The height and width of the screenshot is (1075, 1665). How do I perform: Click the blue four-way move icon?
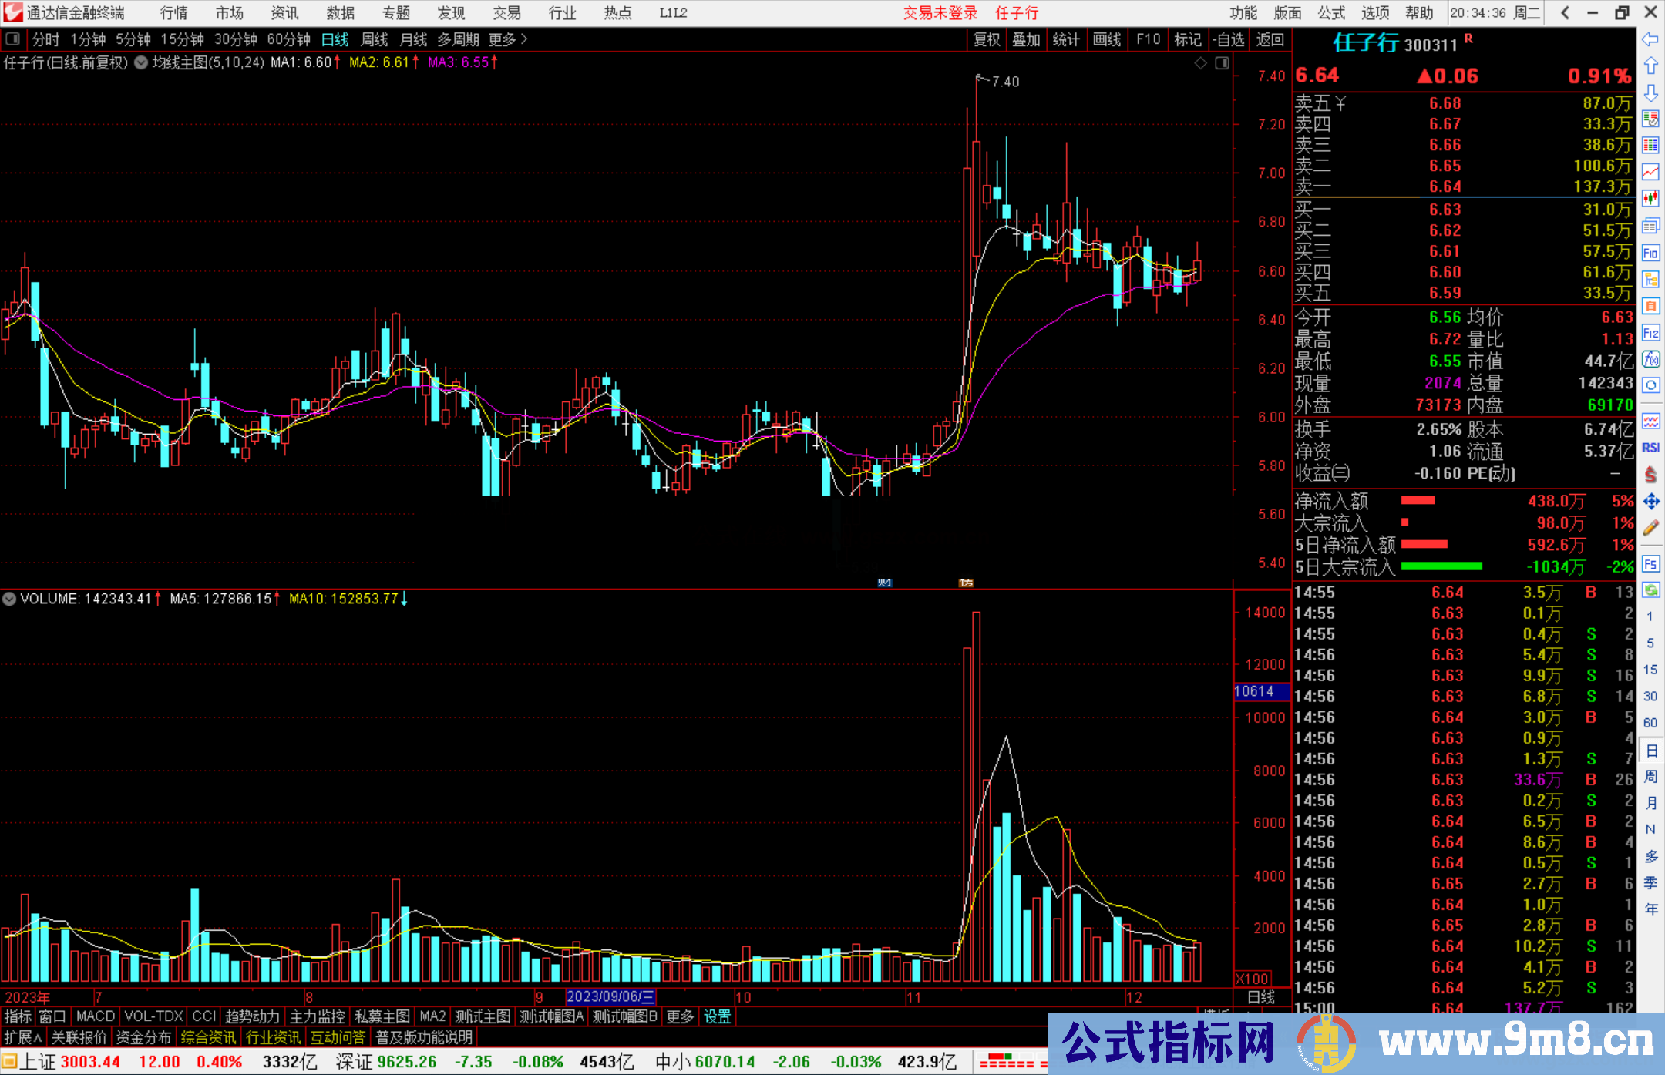tap(1650, 502)
